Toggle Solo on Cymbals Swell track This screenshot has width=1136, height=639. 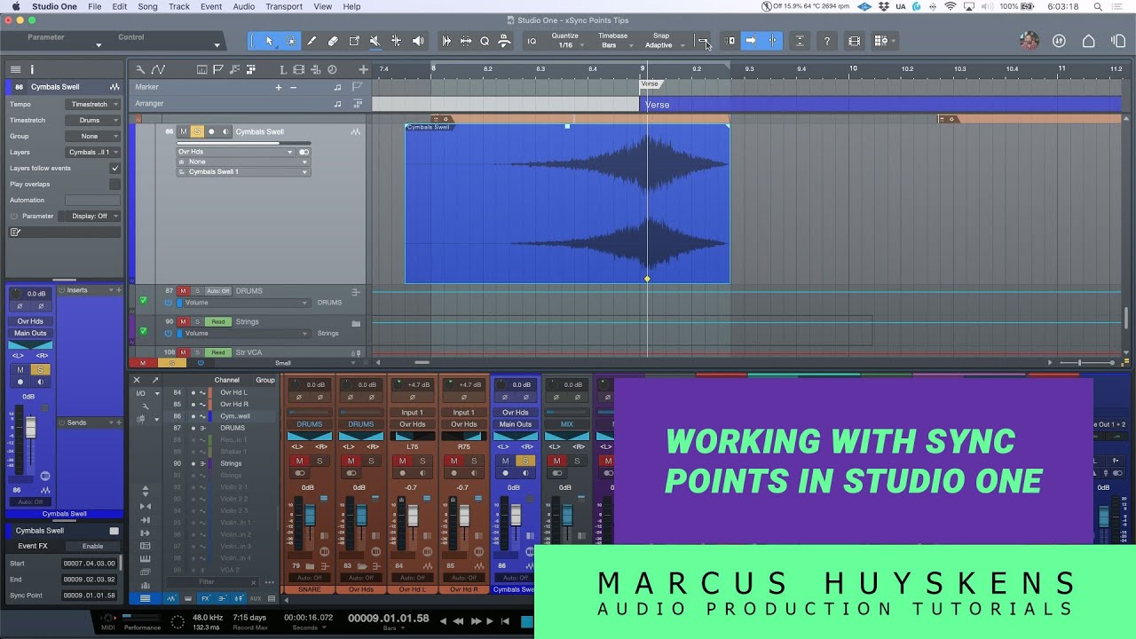pos(197,131)
